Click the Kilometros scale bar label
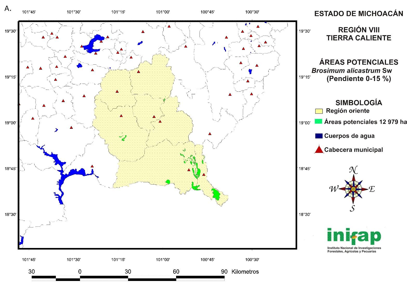 tap(245, 272)
